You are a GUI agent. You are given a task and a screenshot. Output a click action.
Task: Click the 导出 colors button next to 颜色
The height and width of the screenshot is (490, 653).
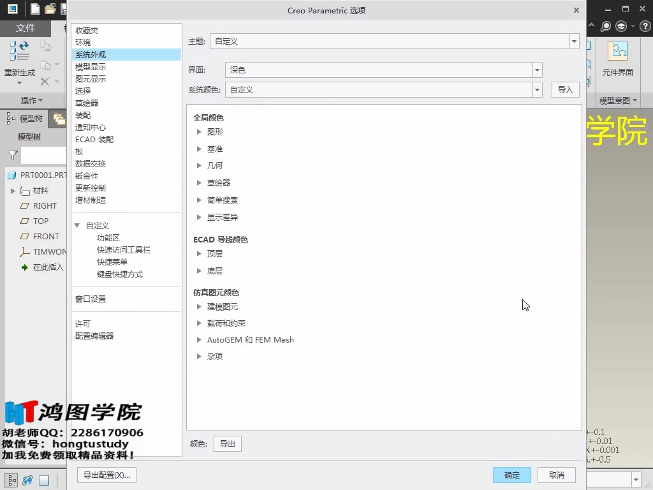point(228,443)
